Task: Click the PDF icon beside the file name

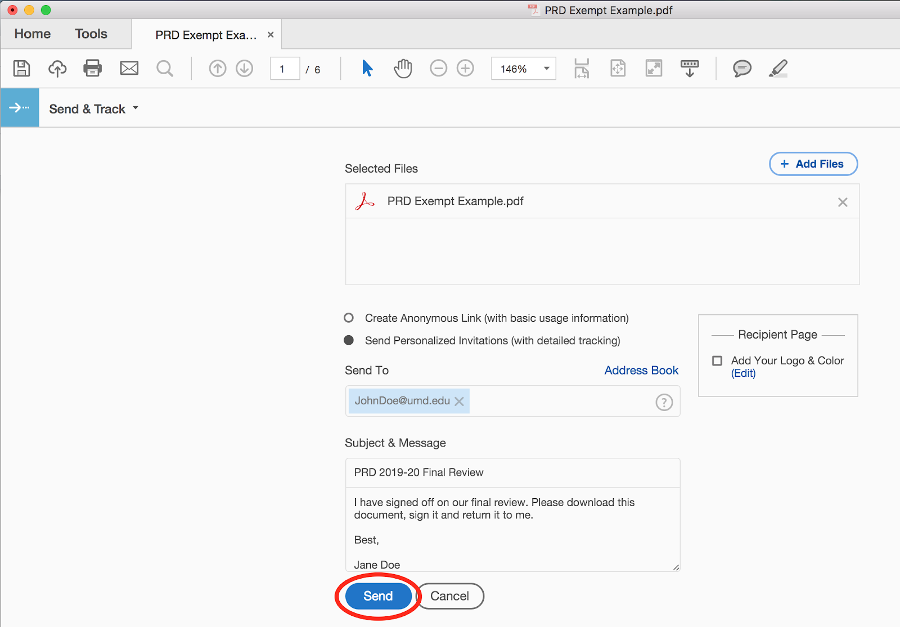Action: (x=364, y=201)
